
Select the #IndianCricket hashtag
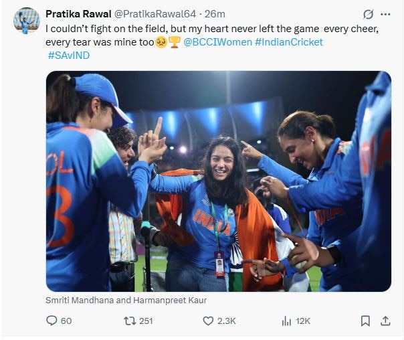pyautogui.click(x=288, y=42)
